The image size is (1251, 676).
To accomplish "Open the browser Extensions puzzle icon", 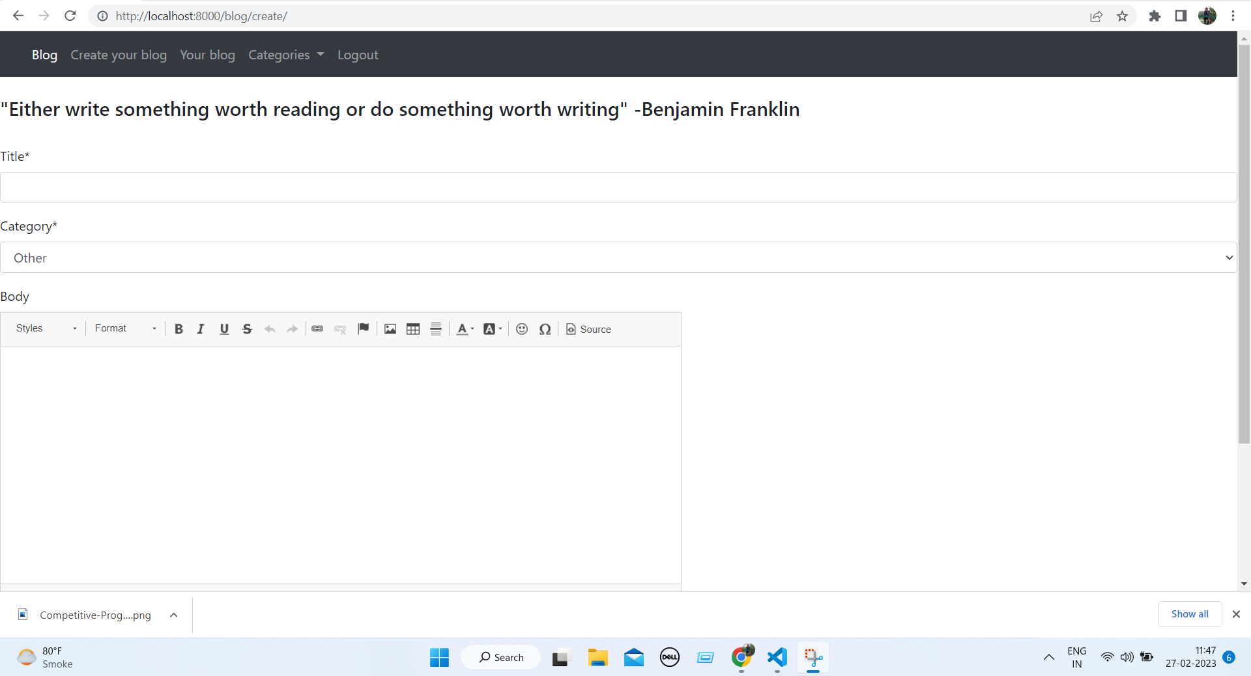I will [1155, 16].
